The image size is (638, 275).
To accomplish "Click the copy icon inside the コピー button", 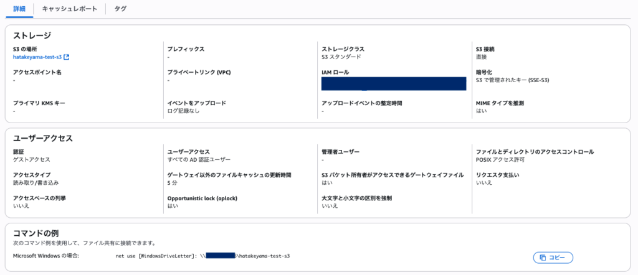I will 543,258.
